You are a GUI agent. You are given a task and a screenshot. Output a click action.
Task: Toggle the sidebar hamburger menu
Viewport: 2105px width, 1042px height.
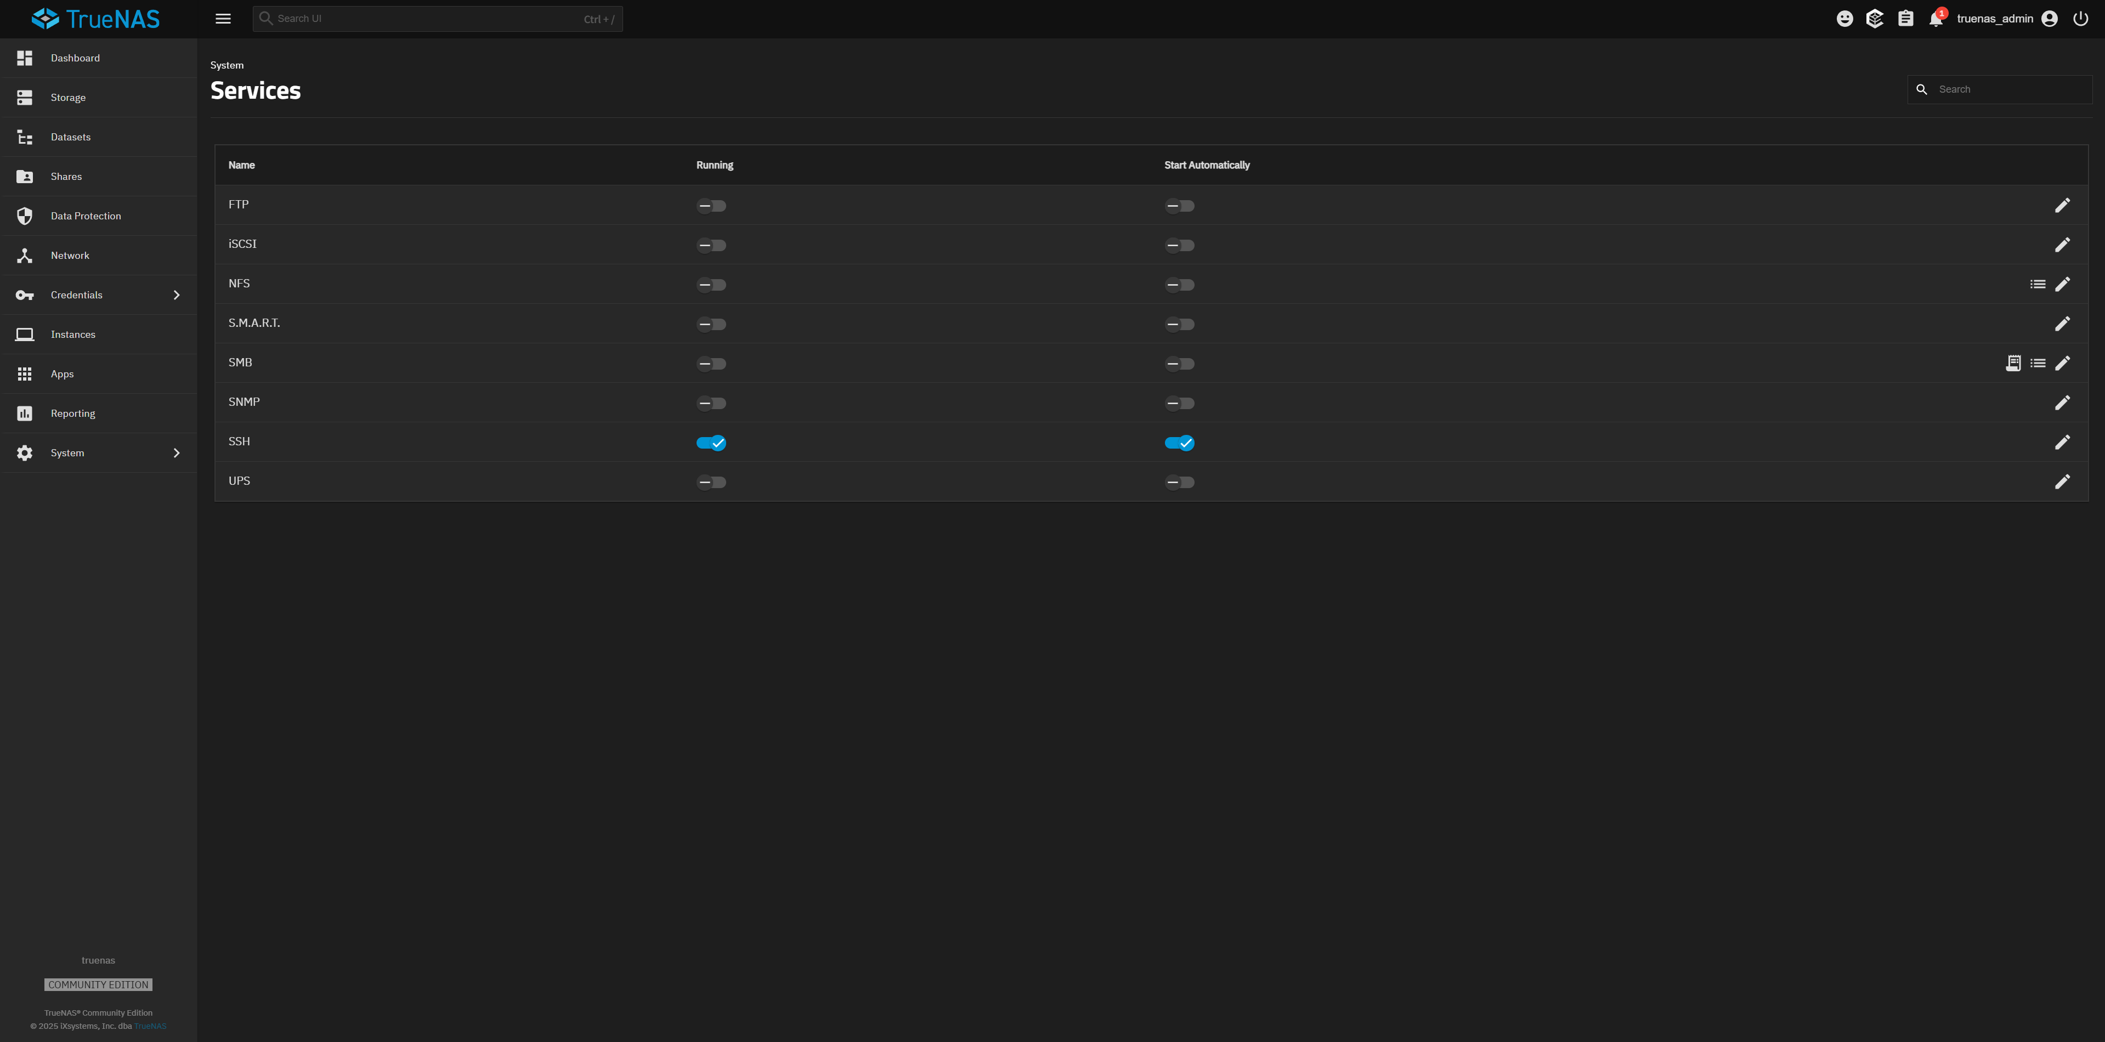tap(223, 19)
